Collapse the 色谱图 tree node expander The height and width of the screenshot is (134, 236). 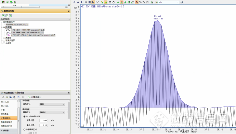tap(1, 27)
